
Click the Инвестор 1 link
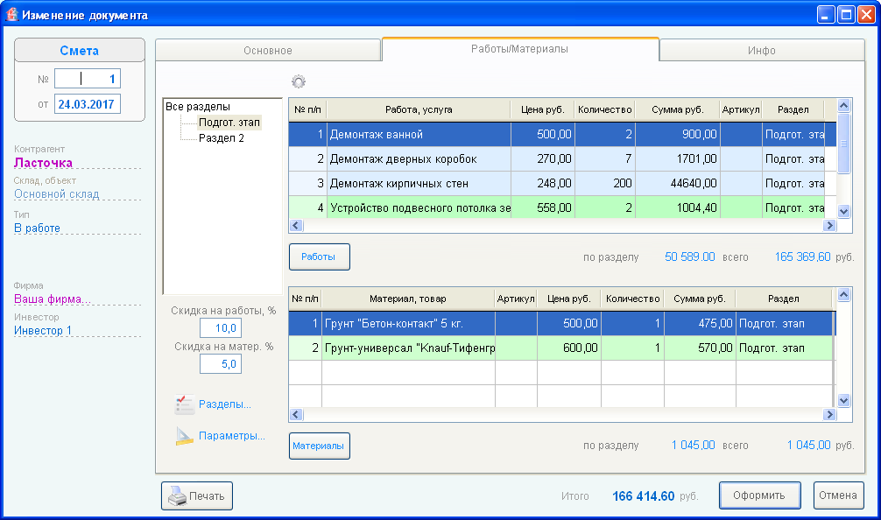click(43, 330)
